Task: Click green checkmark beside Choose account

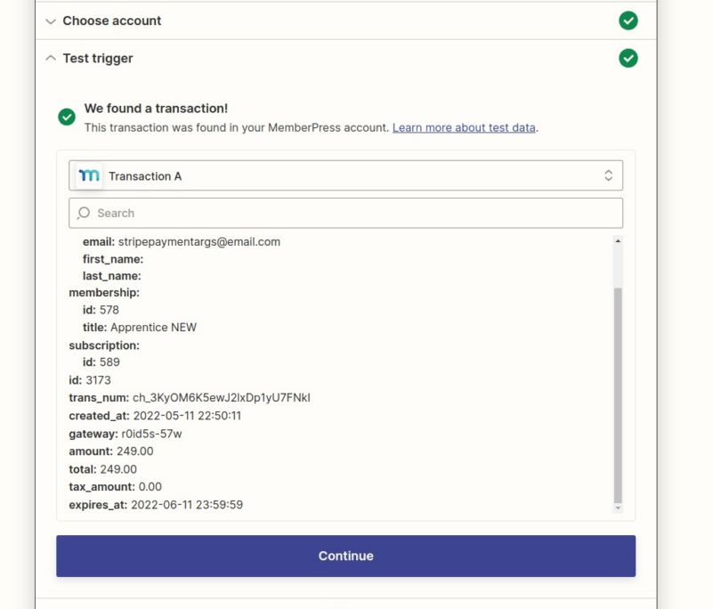Action: coord(628,20)
